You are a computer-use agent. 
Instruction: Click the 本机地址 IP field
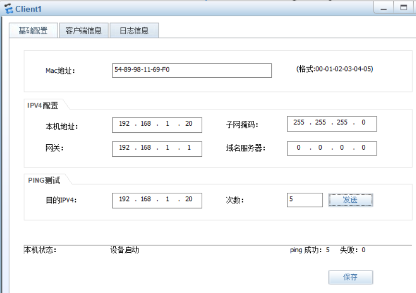(x=157, y=125)
